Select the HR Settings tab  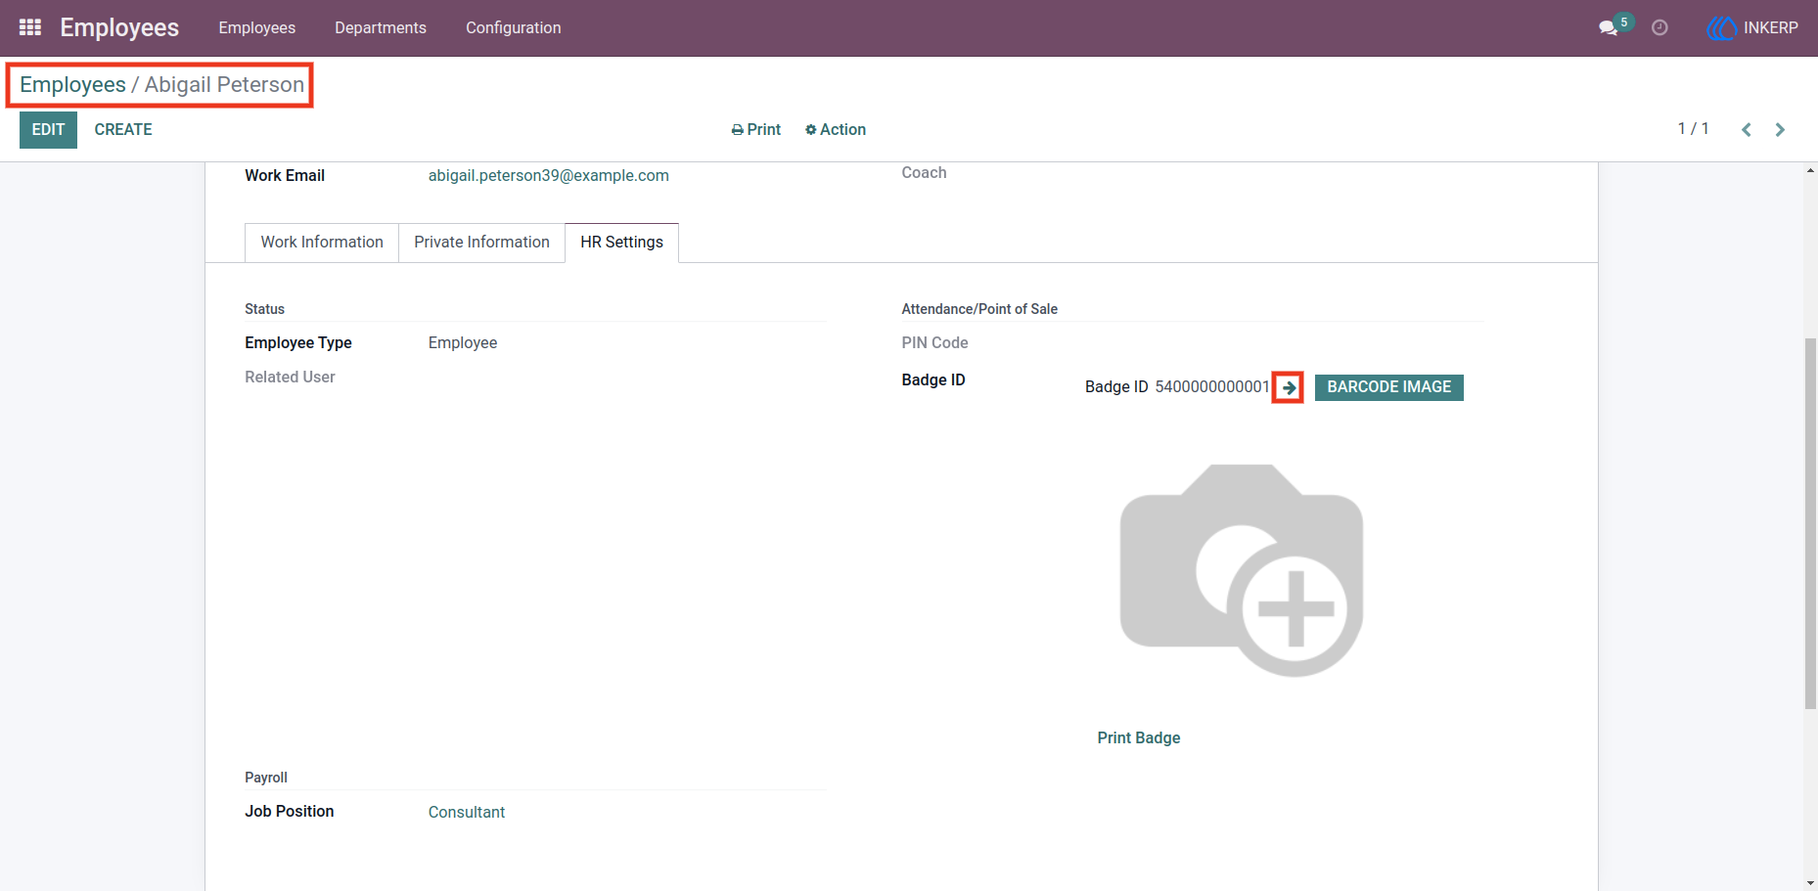tap(621, 243)
